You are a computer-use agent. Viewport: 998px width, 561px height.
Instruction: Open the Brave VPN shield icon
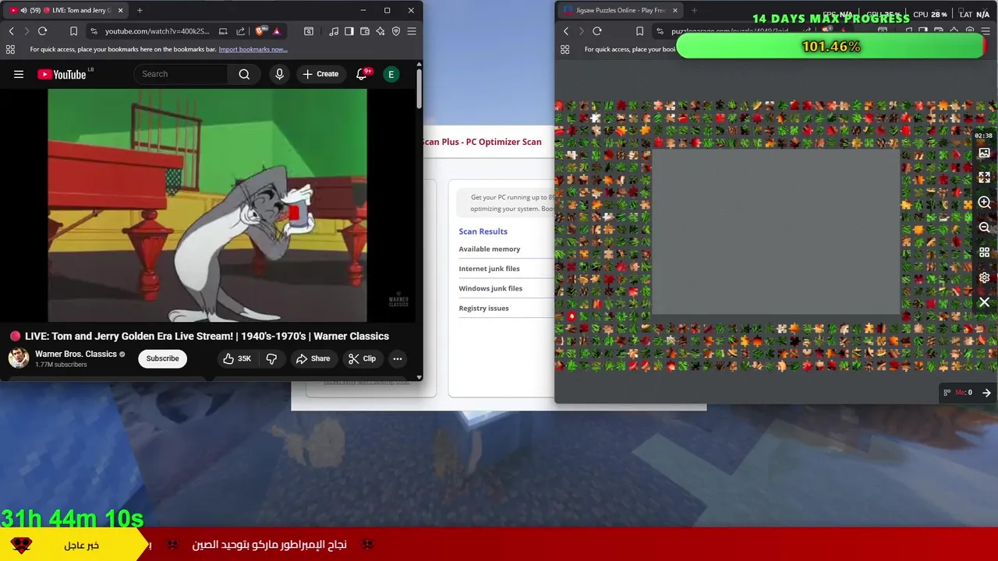396,31
